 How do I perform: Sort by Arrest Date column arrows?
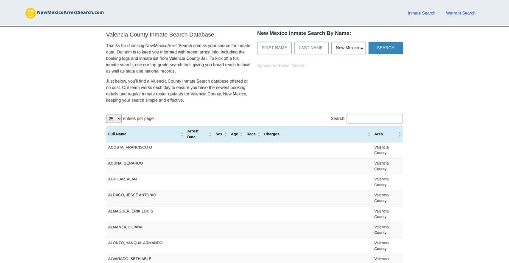210,134
